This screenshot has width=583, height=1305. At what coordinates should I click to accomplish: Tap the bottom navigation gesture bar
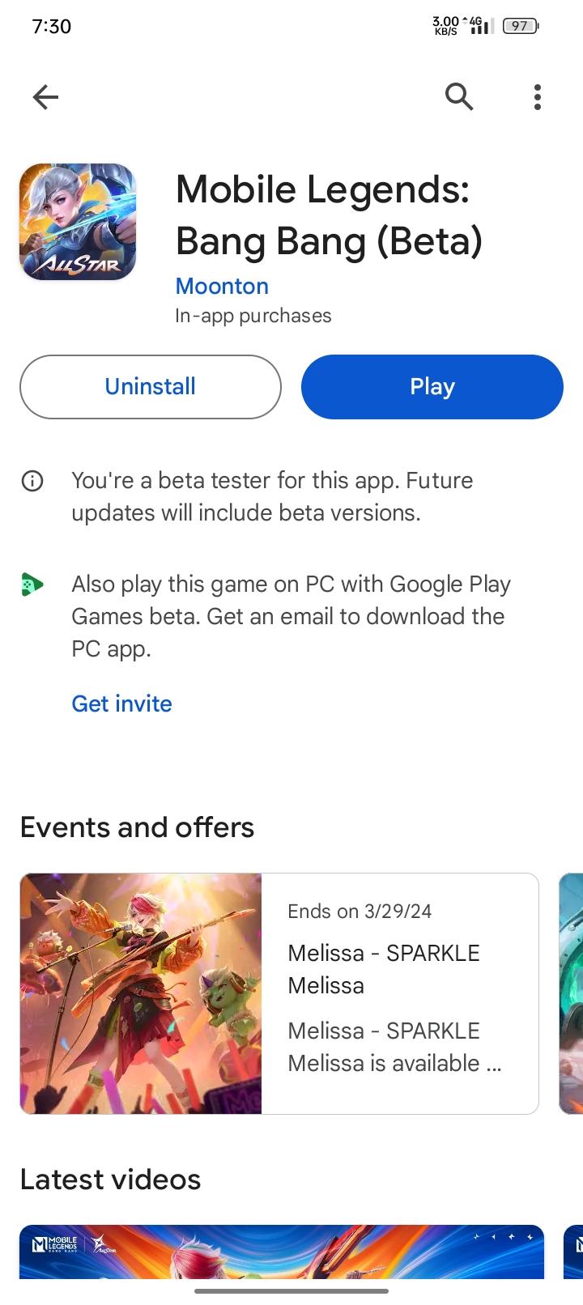coord(291,1291)
